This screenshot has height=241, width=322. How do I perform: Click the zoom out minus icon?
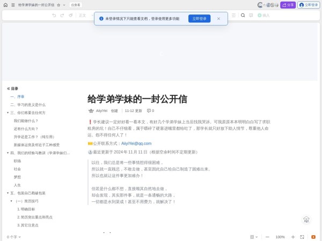coord(267,236)
